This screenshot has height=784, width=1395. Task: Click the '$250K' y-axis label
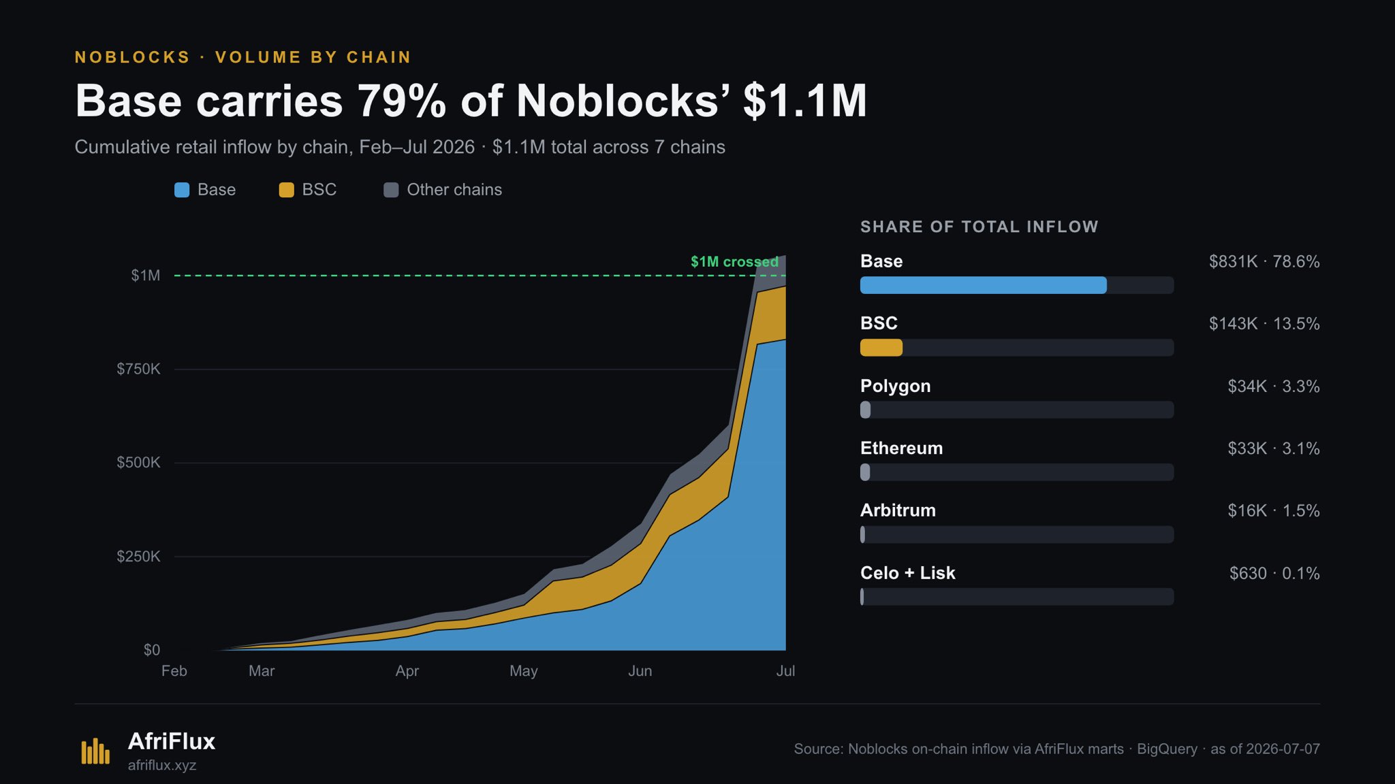coord(139,557)
